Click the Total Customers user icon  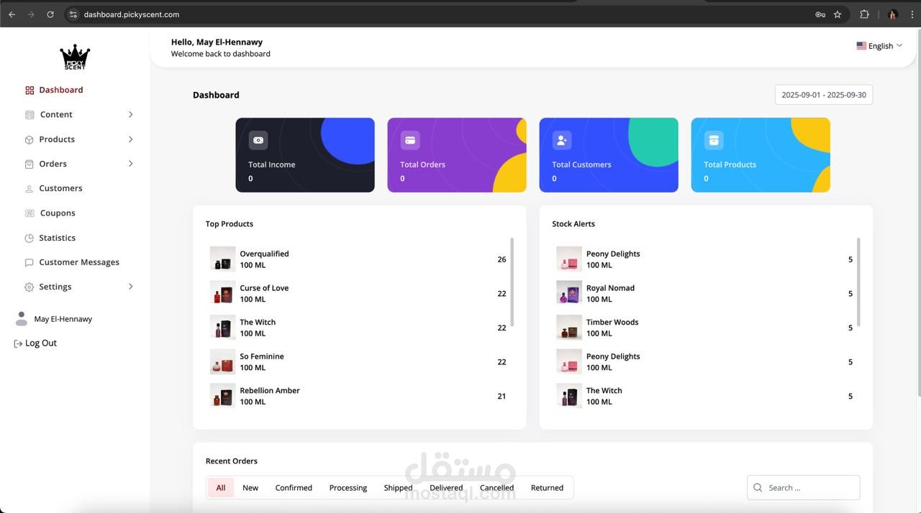(x=562, y=140)
